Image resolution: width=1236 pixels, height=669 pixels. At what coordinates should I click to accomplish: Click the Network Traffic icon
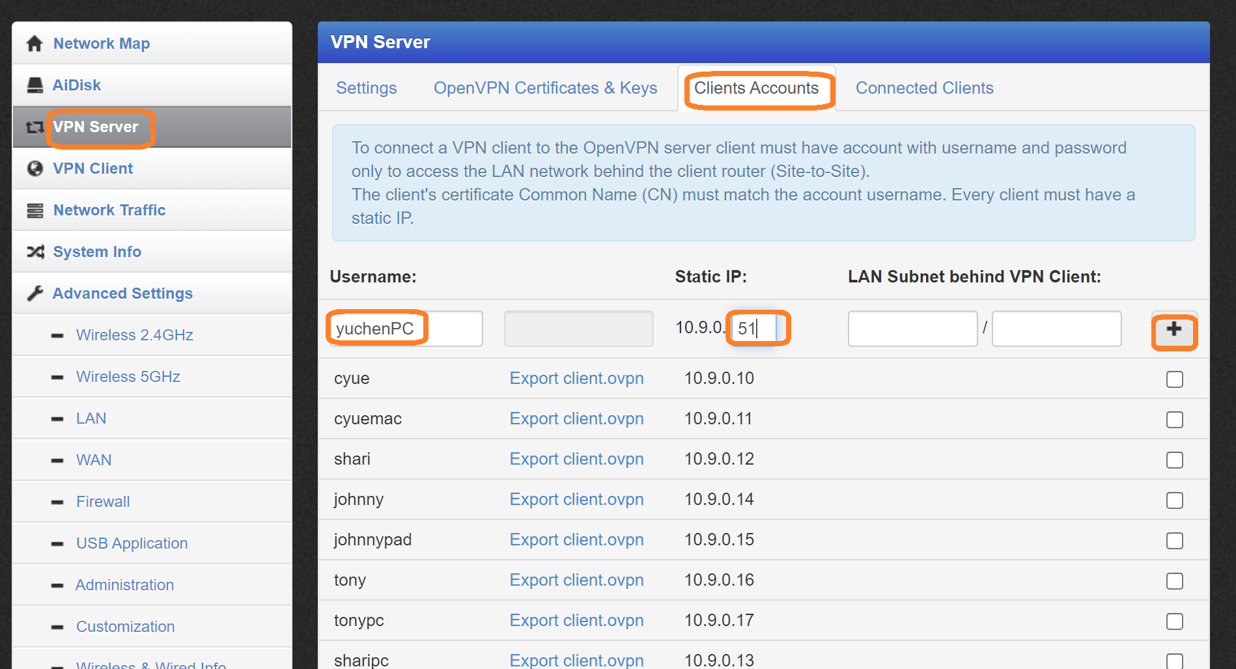(35, 210)
